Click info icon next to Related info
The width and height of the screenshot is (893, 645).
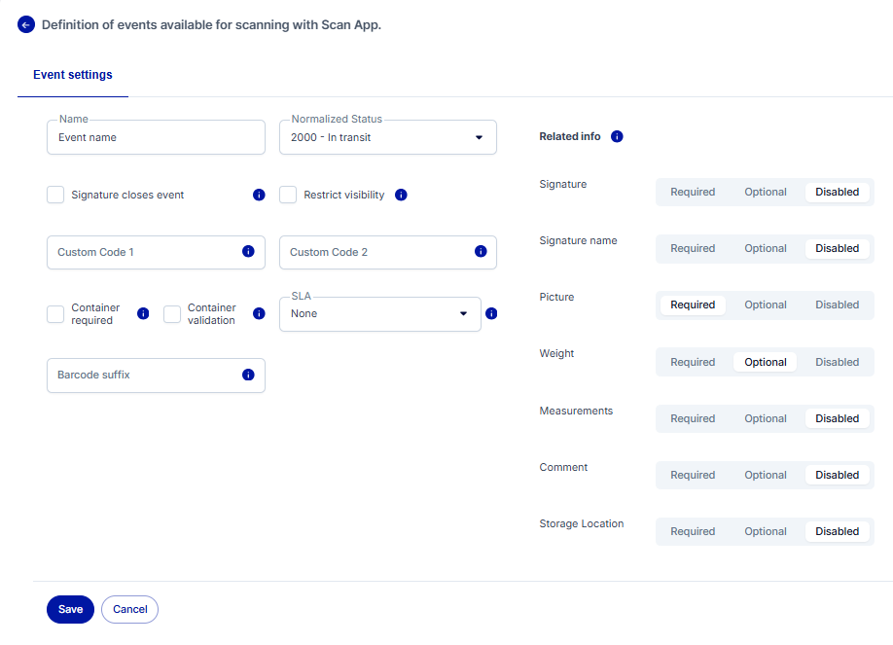(x=617, y=137)
